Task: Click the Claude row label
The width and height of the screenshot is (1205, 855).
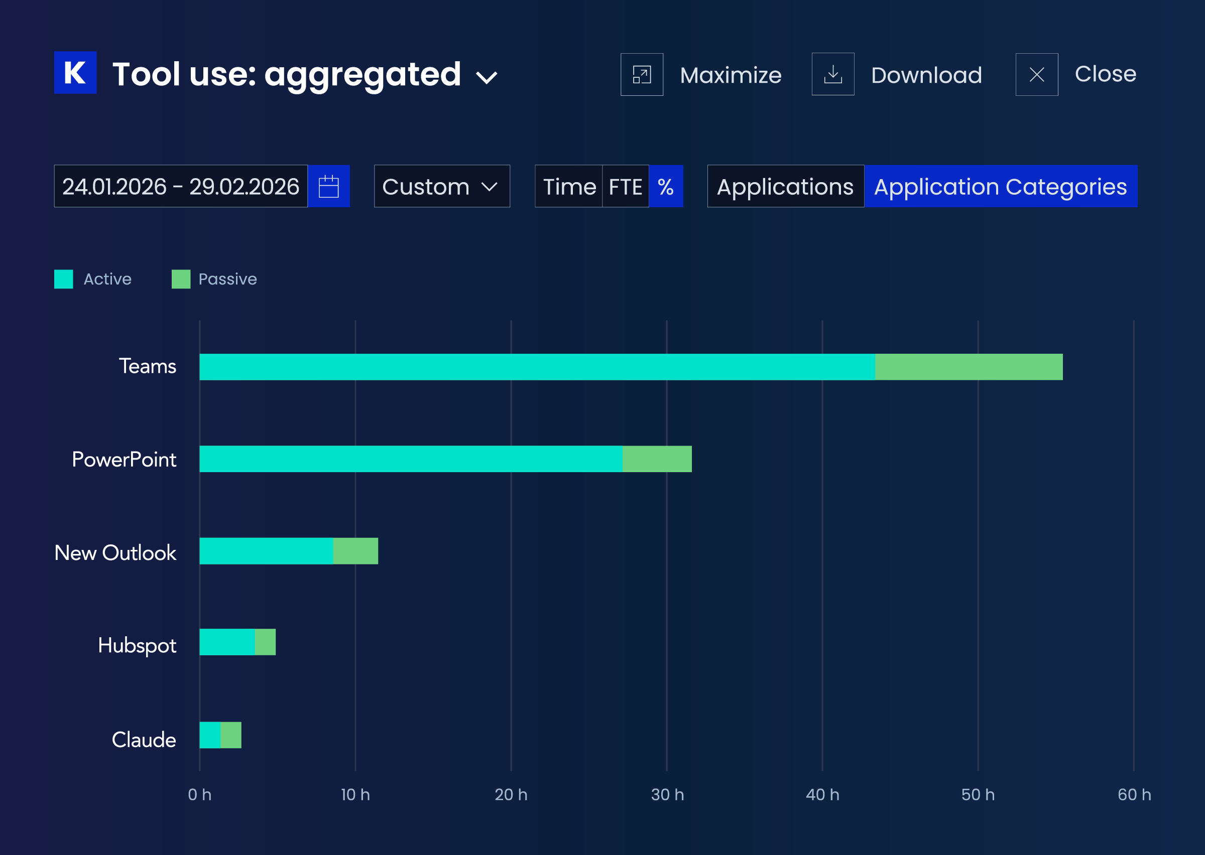Action: (x=144, y=740)
